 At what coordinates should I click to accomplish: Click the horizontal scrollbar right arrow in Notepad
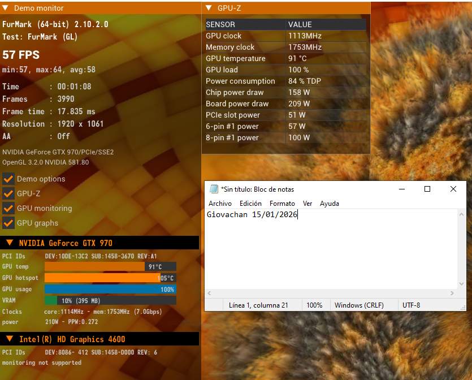(452, 293)
